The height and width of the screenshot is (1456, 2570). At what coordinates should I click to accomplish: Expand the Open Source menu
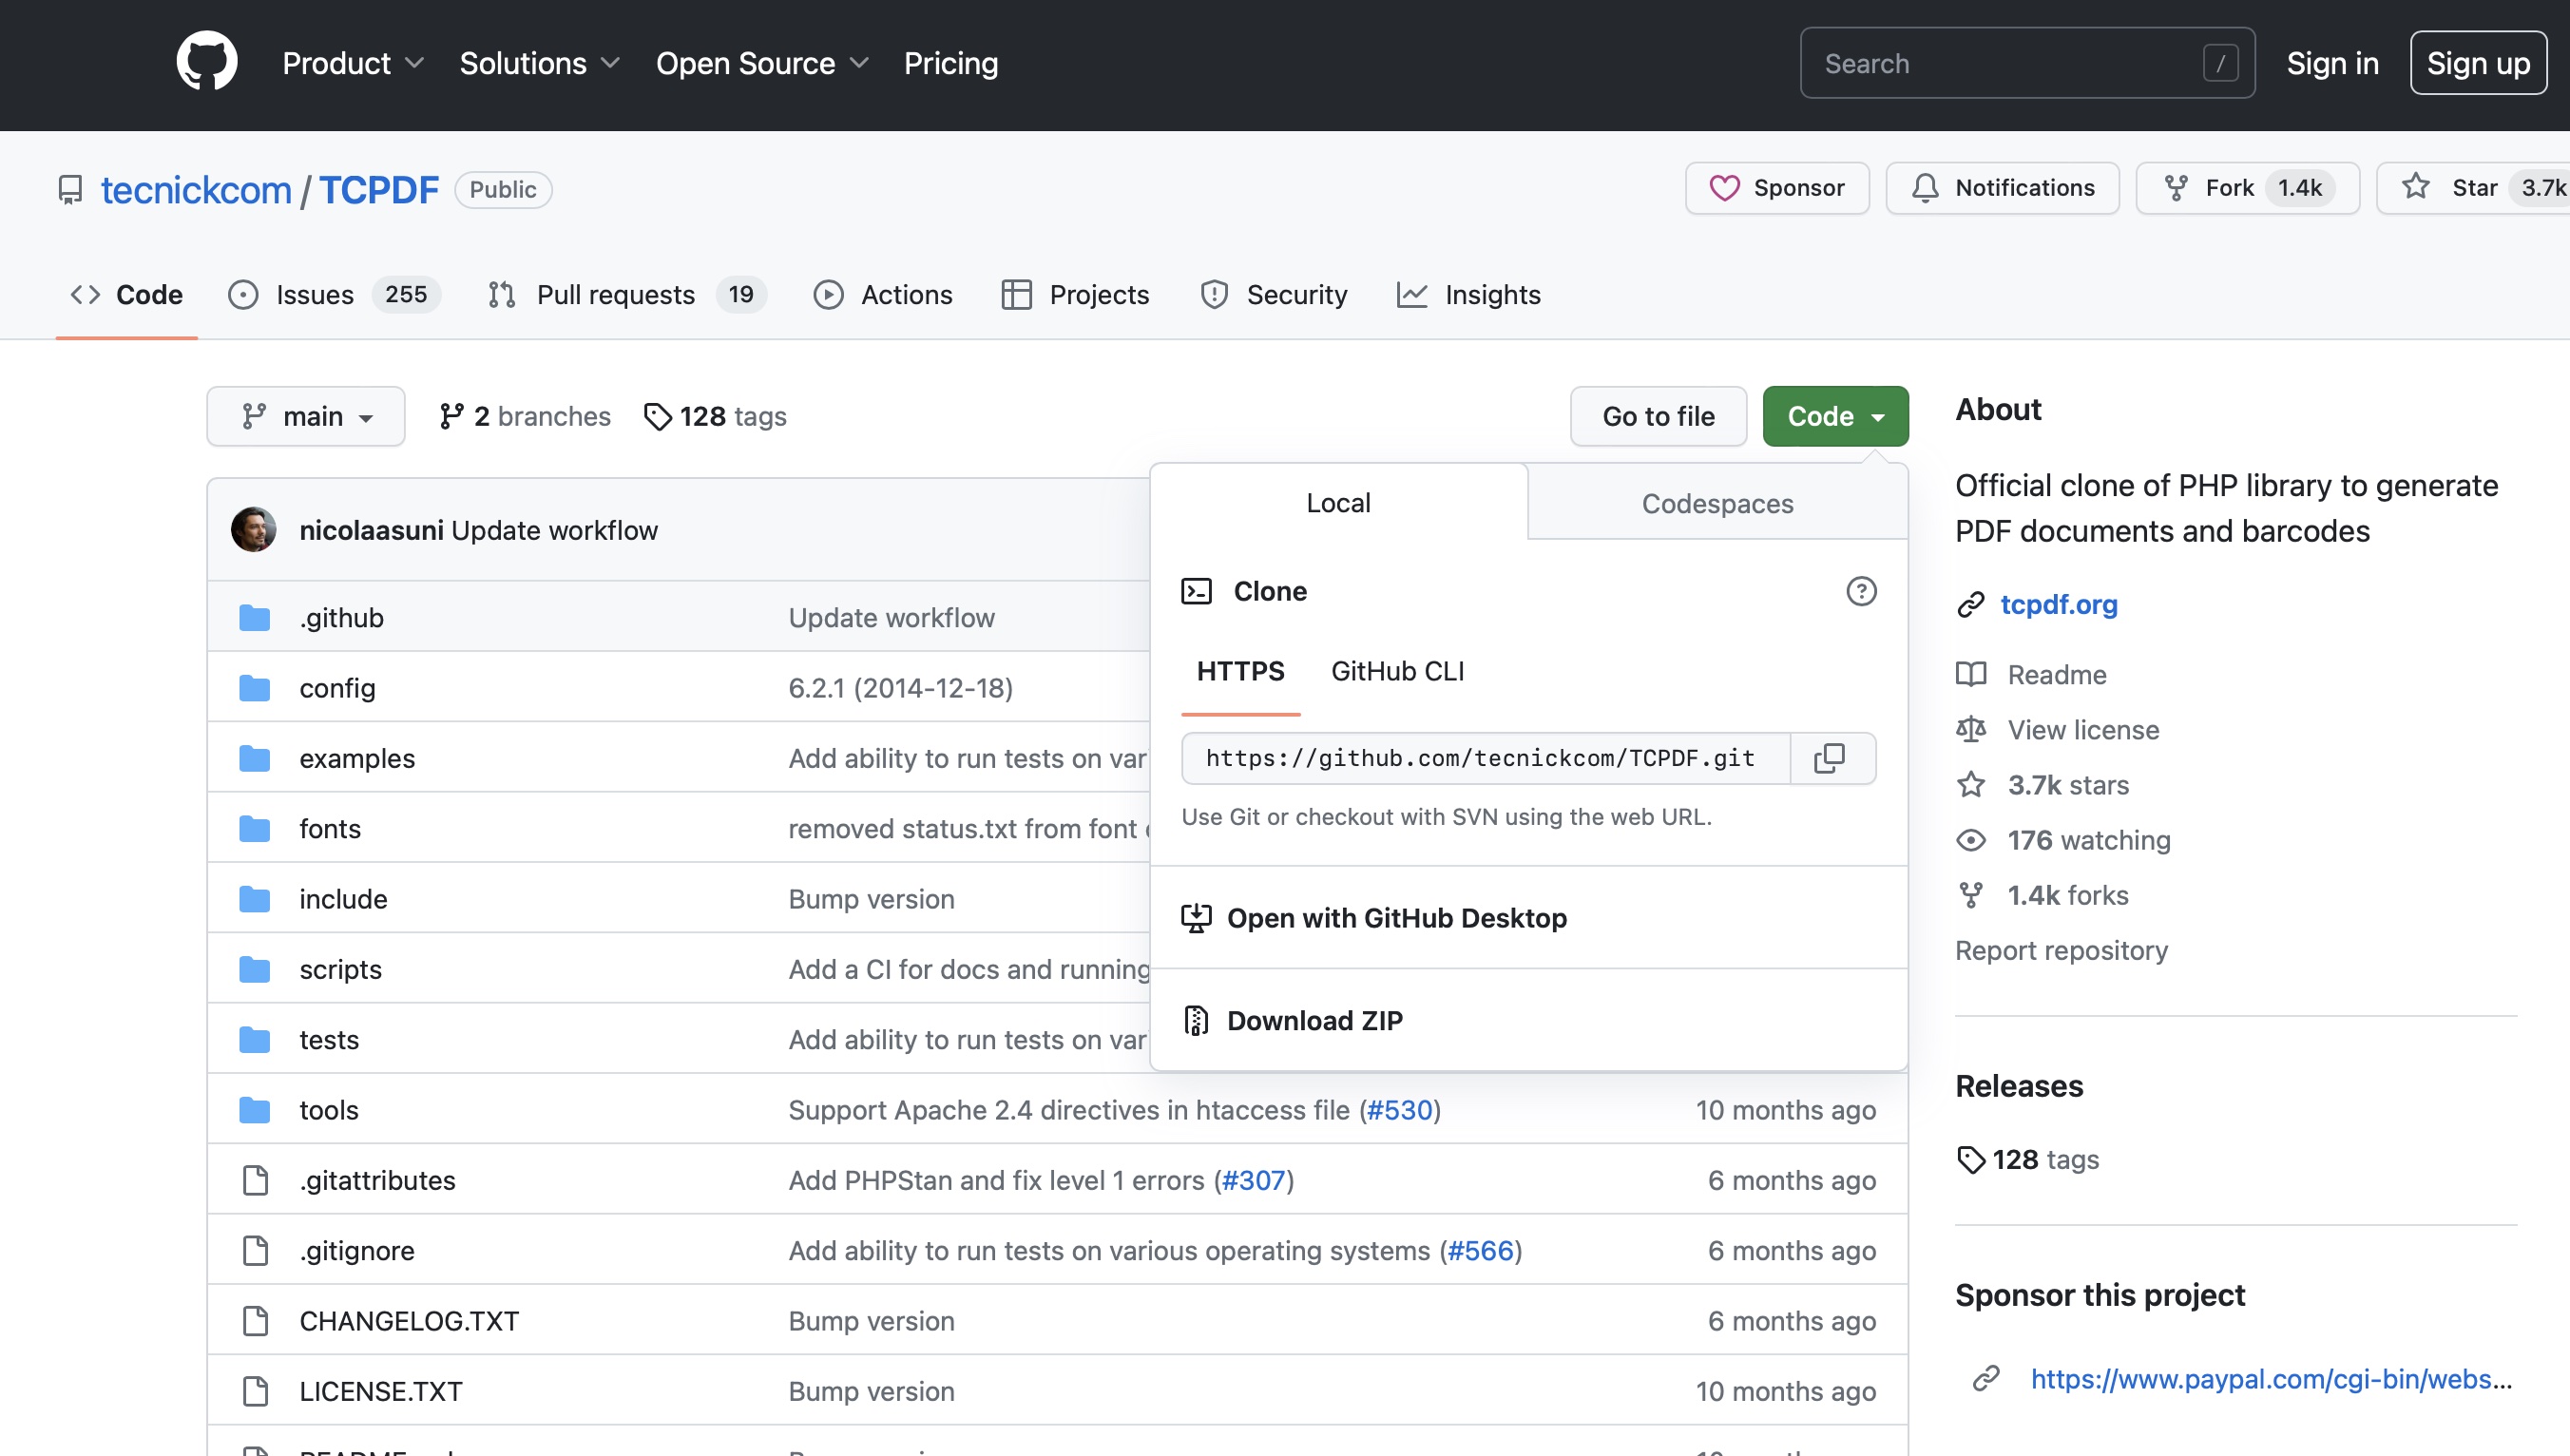click(x=762, y=63)
